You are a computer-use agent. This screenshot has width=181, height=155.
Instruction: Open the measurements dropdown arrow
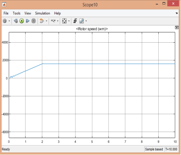click(86, 21)
